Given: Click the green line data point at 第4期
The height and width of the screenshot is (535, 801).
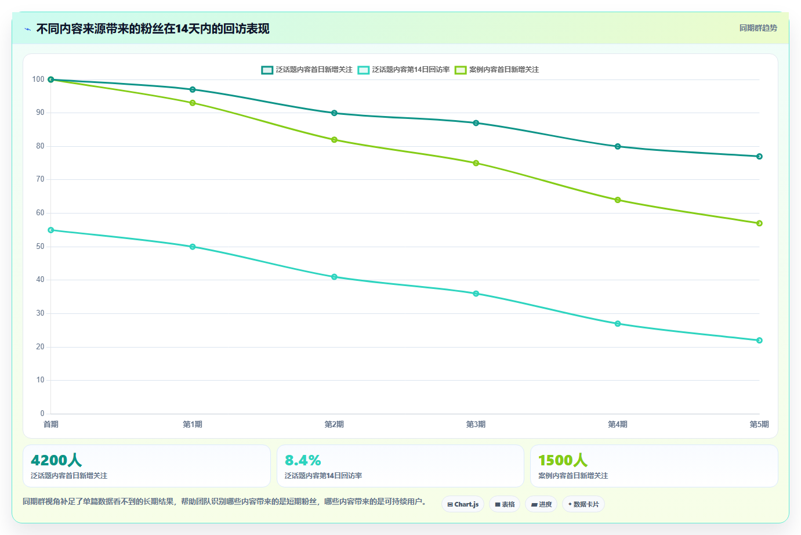Looking at the screenshot, I should 618,200.
